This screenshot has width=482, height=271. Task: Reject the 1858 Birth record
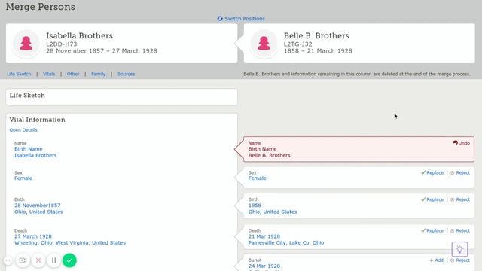coord(460,199)
